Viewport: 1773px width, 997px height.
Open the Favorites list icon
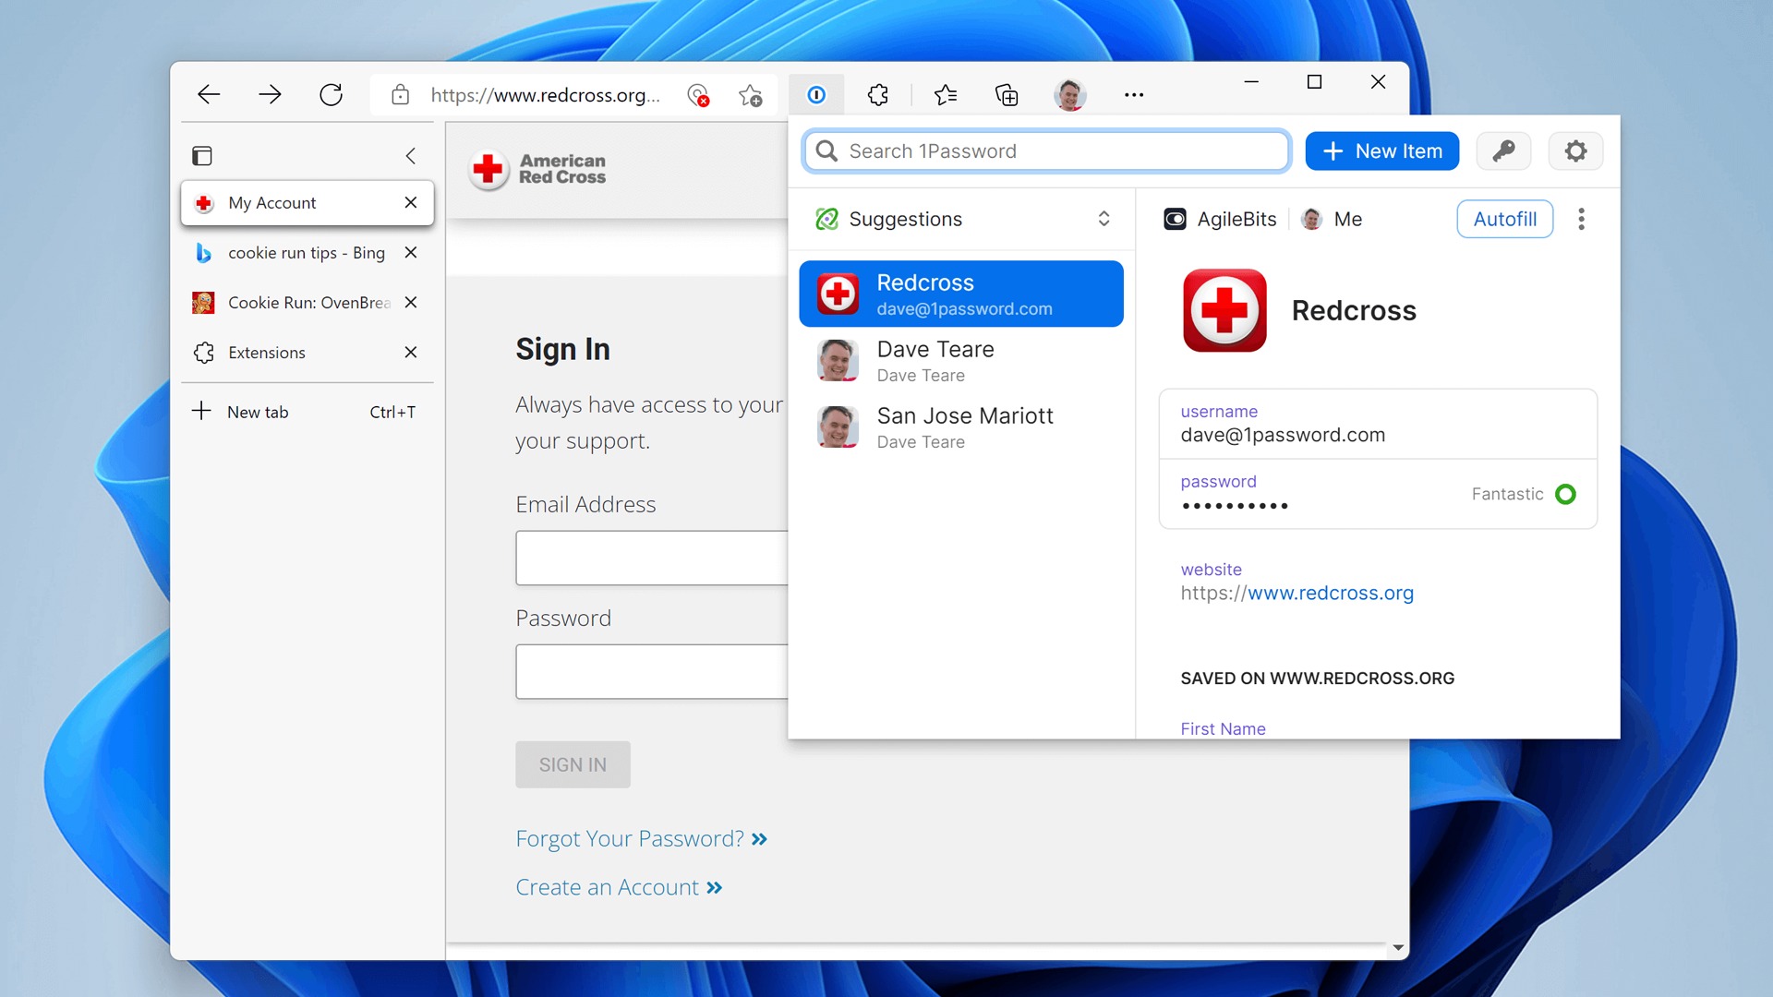945,94
